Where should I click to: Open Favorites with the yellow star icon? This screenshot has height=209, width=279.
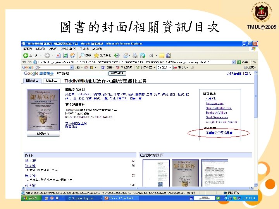[96, 56]
